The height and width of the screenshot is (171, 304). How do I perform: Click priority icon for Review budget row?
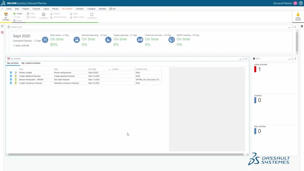[x=11, y=72]
